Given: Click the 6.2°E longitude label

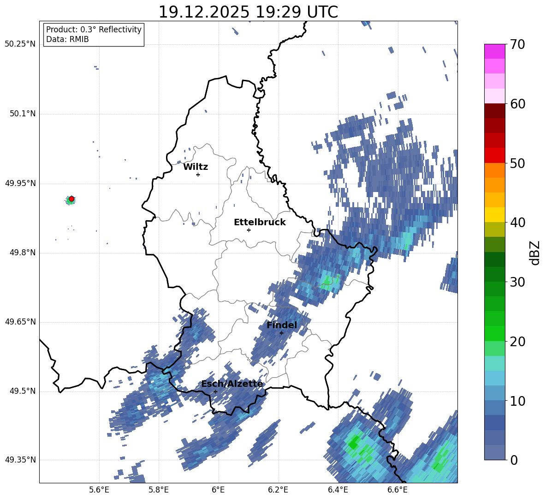Looking at the screenshot, I should [x=278, y=490].
